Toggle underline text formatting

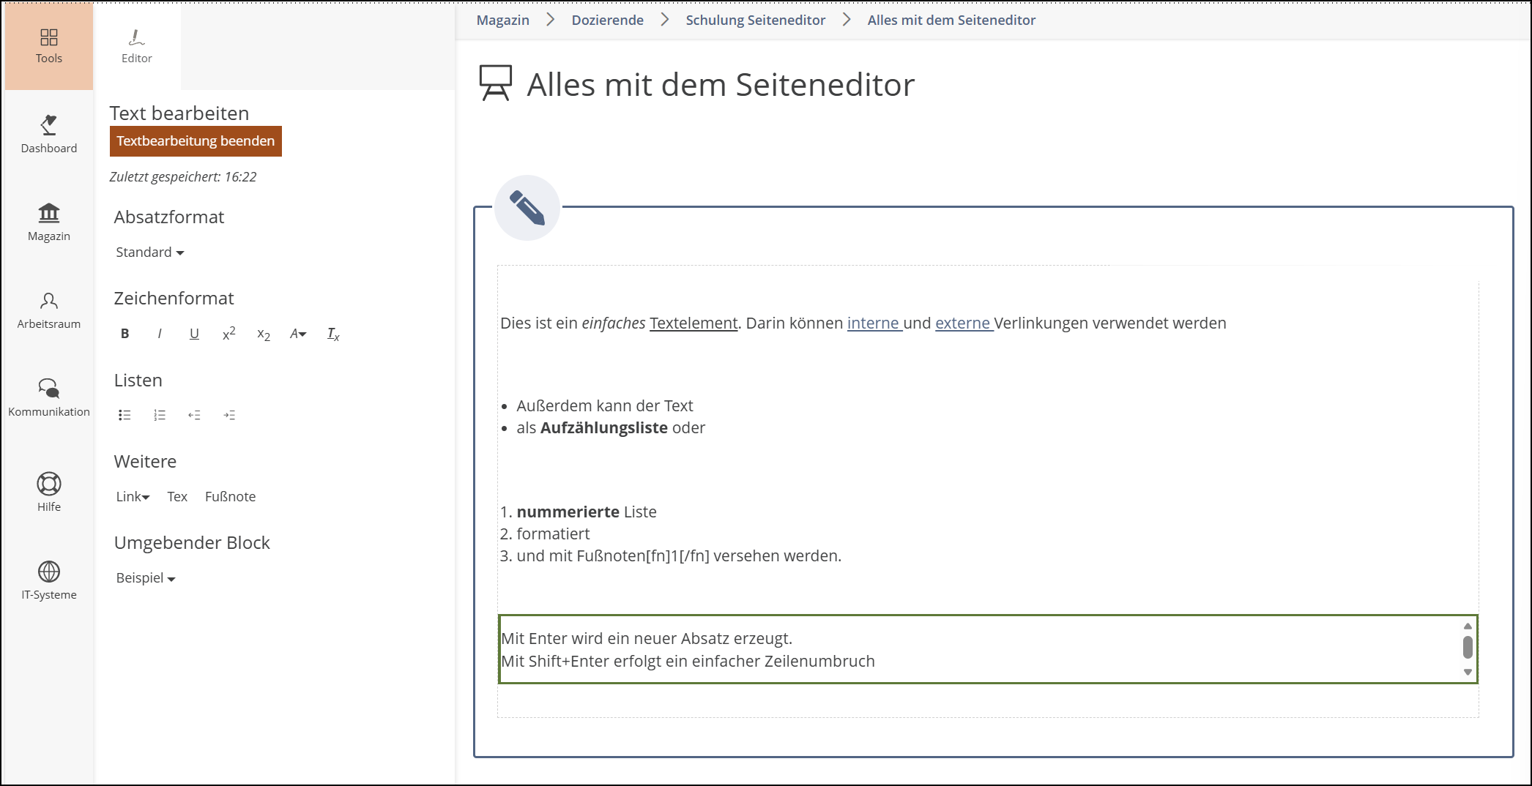pos(194,334)
